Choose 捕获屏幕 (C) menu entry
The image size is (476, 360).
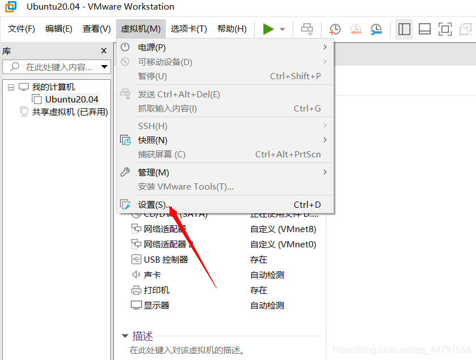(225, 155)
